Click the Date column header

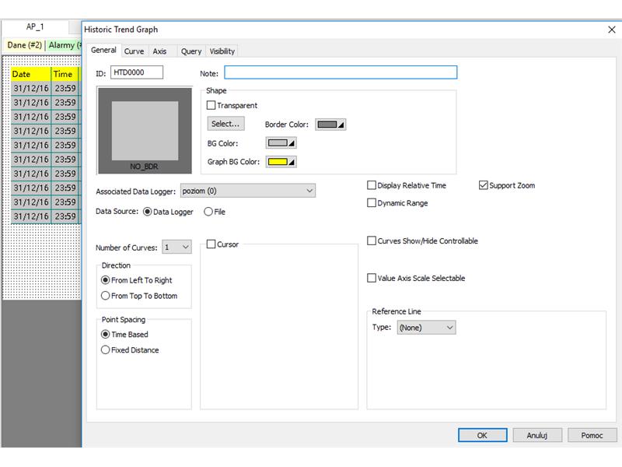30,74
